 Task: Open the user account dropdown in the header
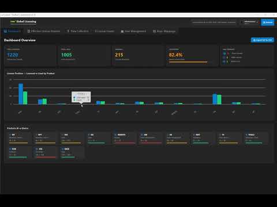(x=249, y=22)
